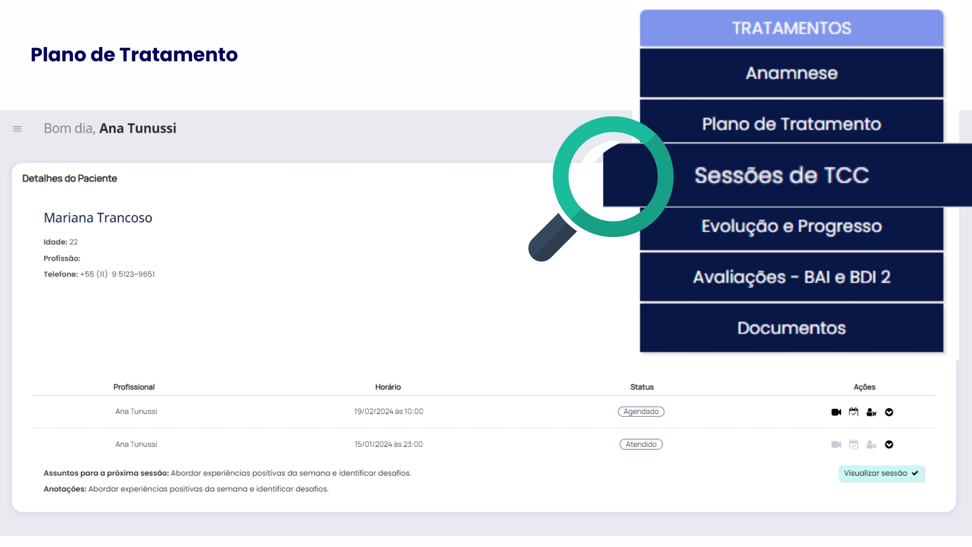972x547 pixels.
Task: Click the Anotações text line
Action: coord(186,489)
